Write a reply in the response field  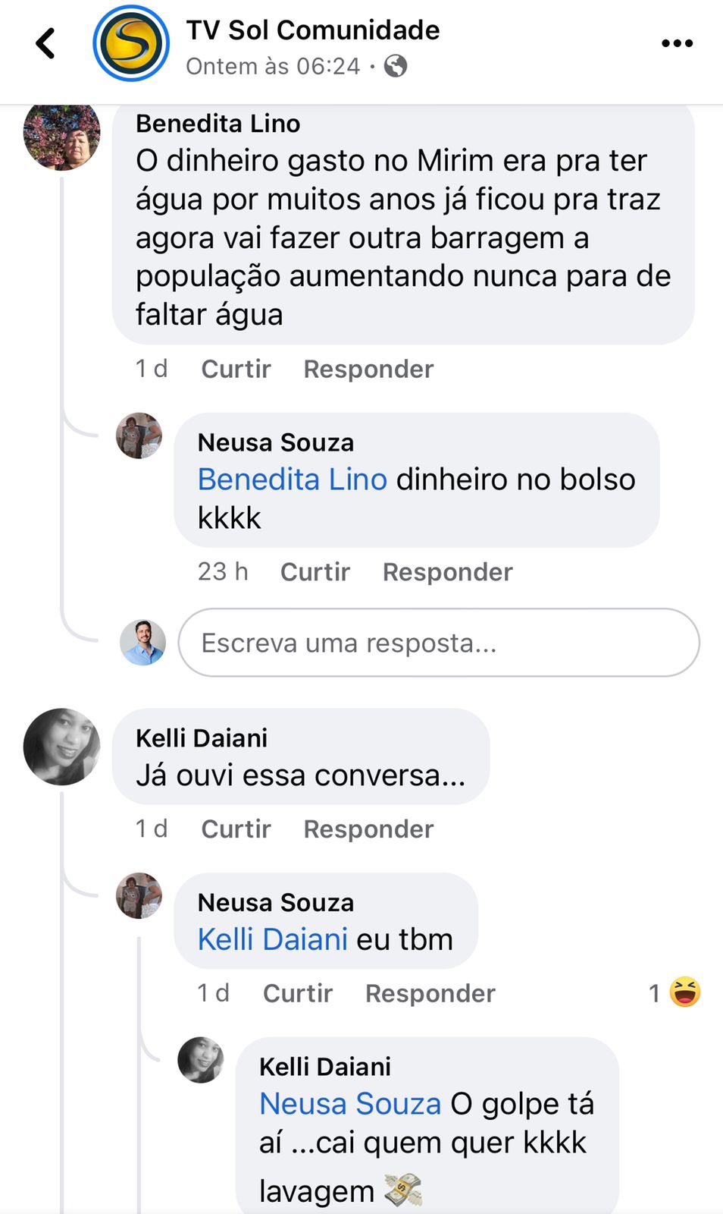[x=438, y=643]
